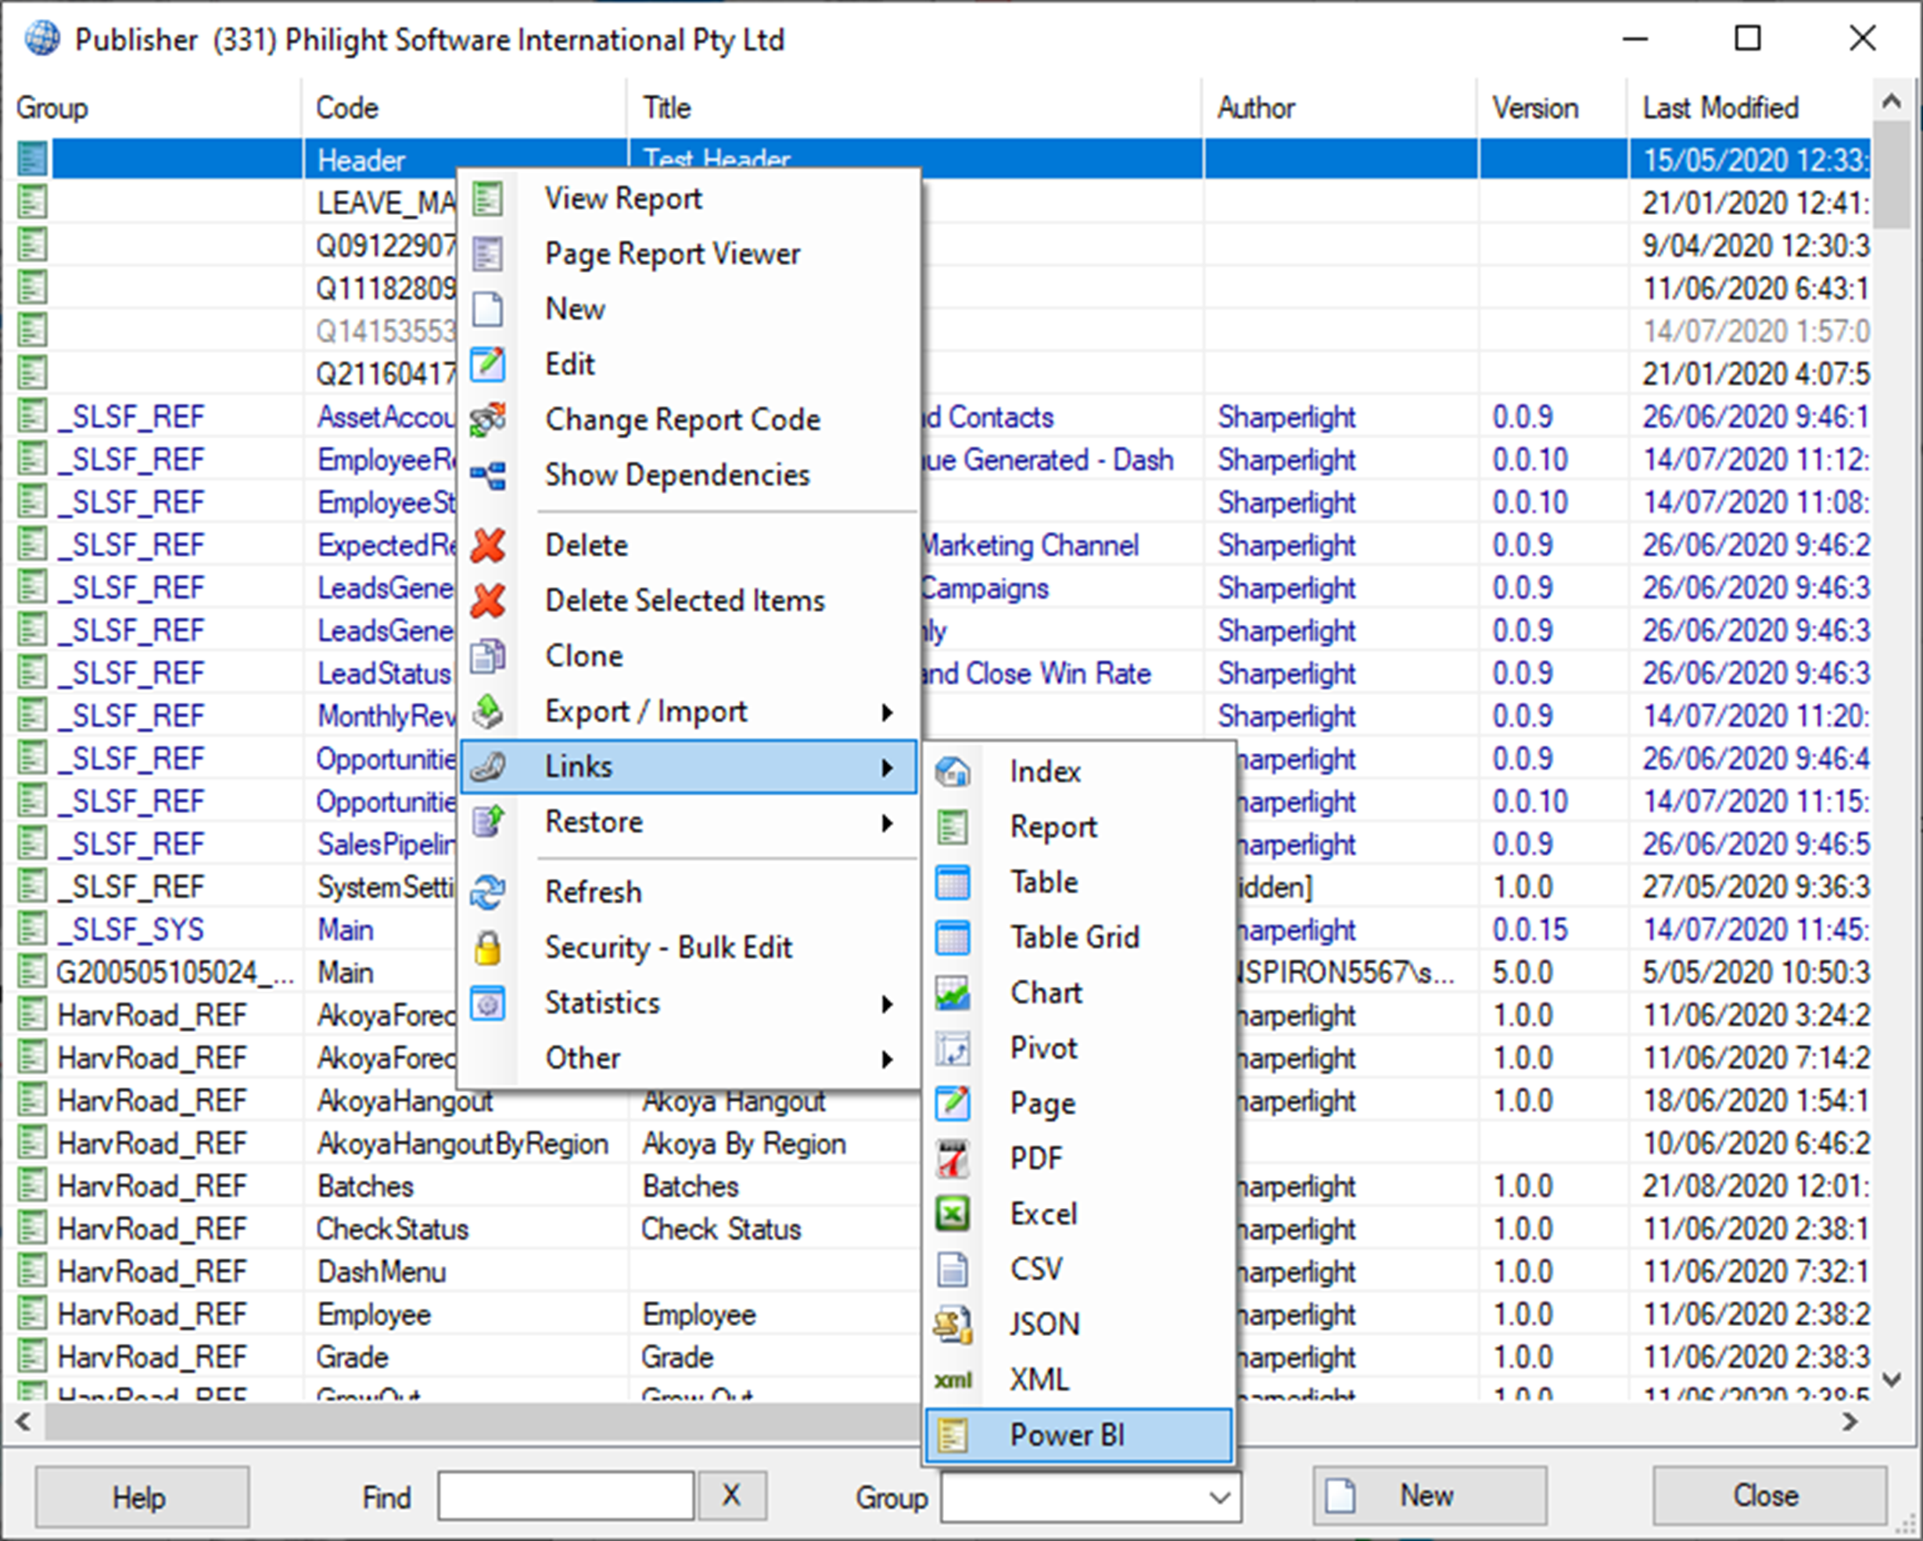The width and height of the screenshot is (1923, 1541).
Task: Open the Group filter dropdown
Action: [x=1219, y=1497]
